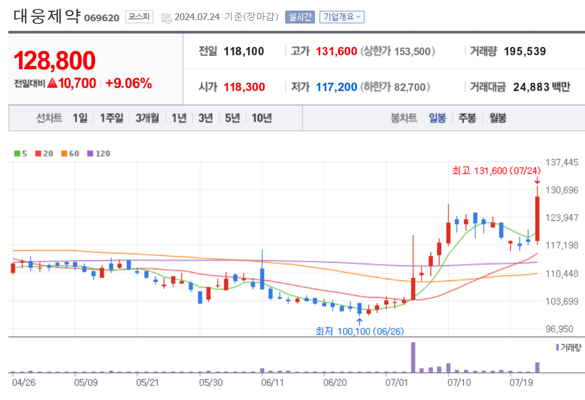Click the 최저 100,100 (06/26) chart annotation
This screenshot has width=585, height=400.
pyautogui.click(x=360, y=331)
